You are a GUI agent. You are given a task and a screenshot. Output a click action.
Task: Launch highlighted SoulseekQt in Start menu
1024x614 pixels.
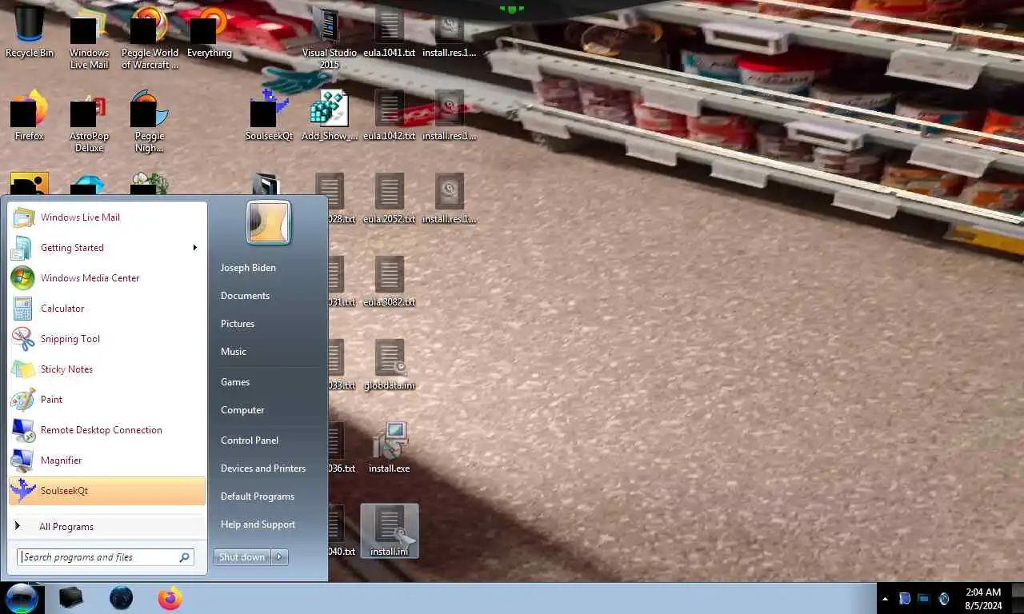(107, 491)
